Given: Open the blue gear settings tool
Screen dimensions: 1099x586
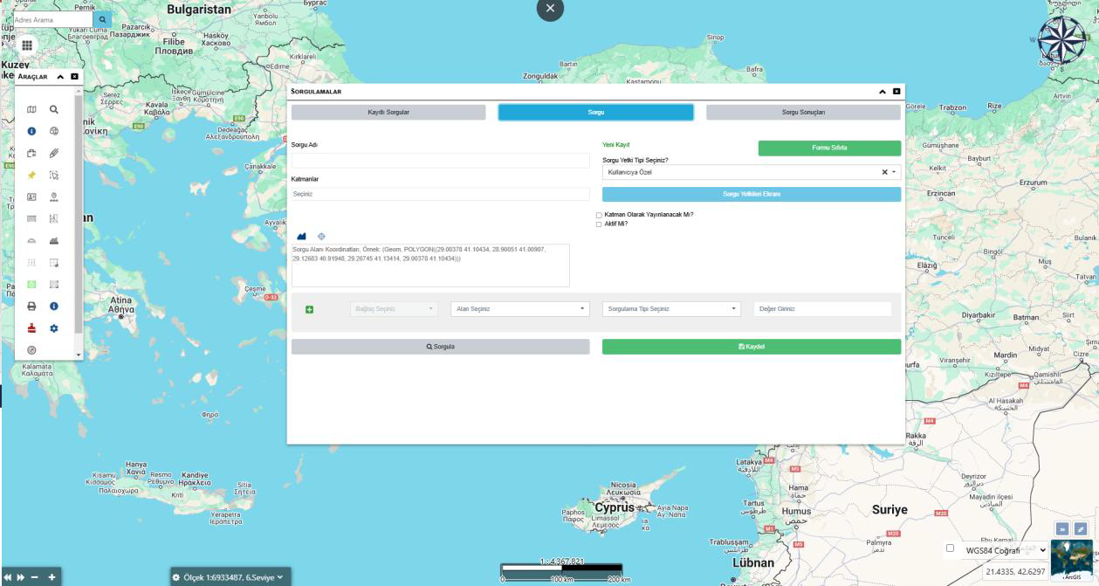Looking at the screenshot, I should 53,328.
